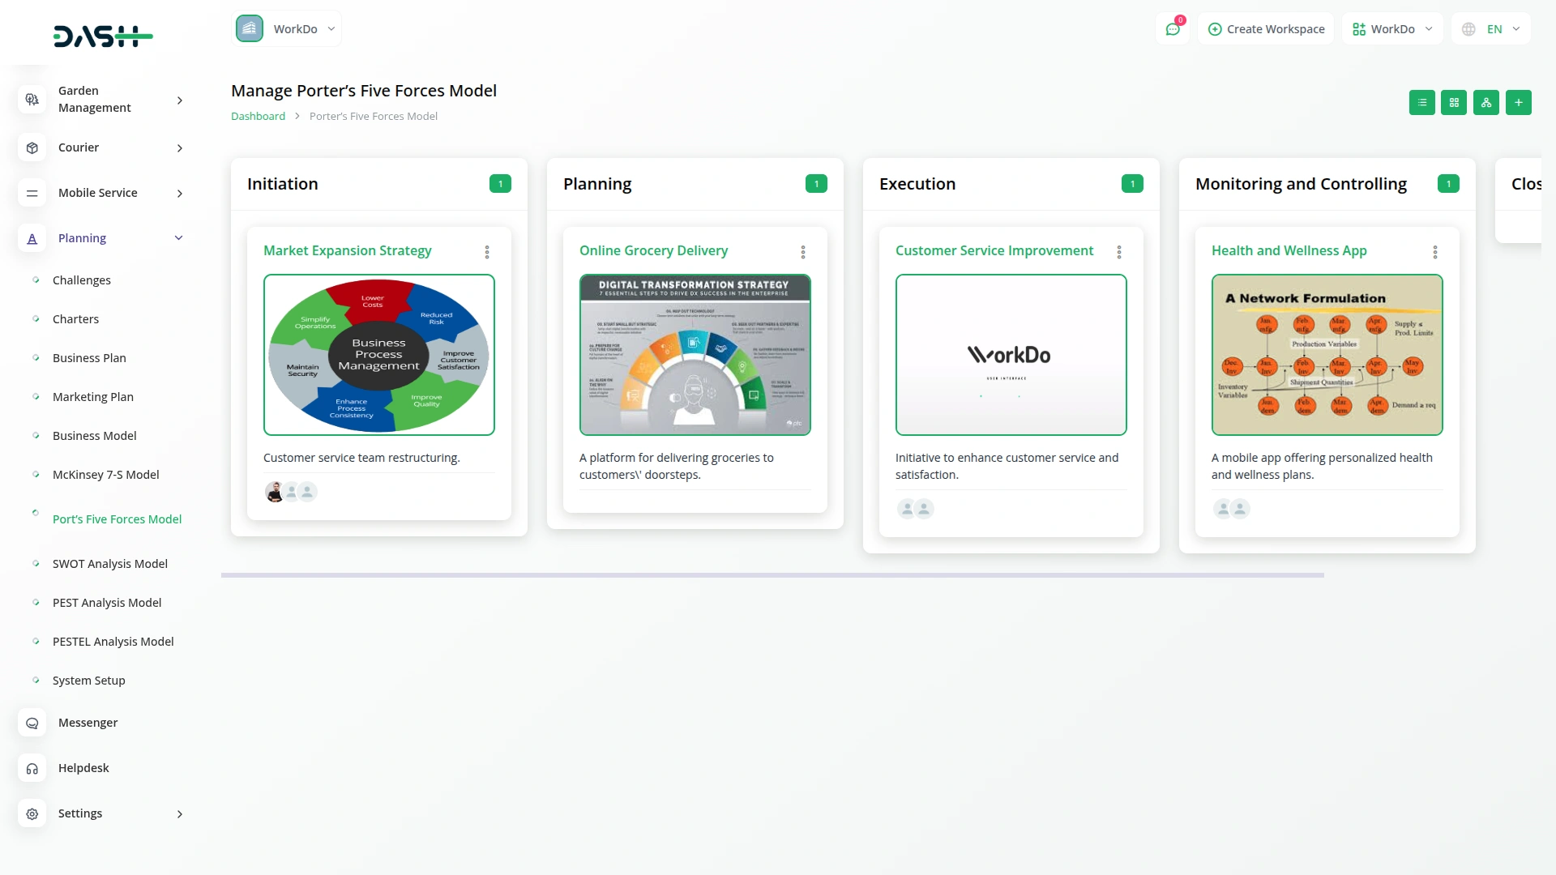Open the chat messages notification icon

click(1173, 29)
